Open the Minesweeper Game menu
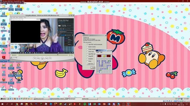The image size is (190, 106). pyautogui.click(x=98, y=52)
